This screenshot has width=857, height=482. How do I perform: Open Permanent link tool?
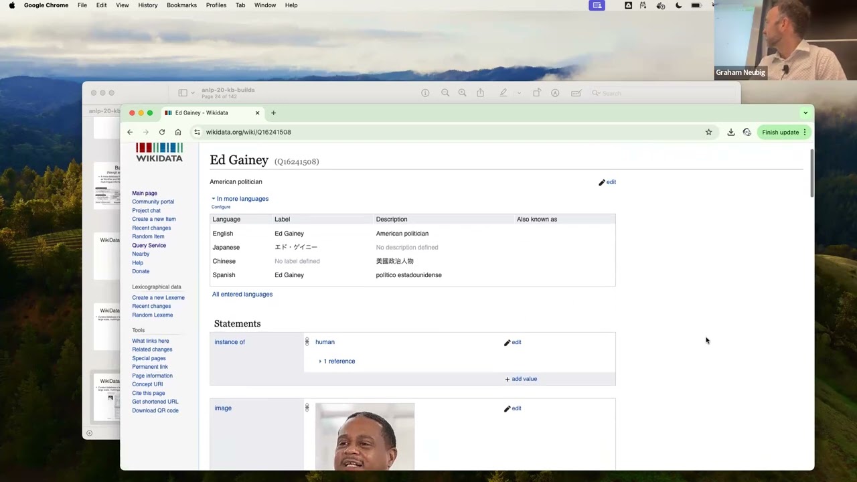pos(150,367)
